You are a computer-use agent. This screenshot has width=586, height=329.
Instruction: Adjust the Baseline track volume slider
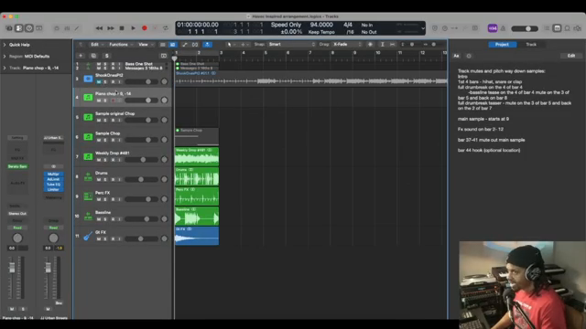pyautogui.click(x=141, y=219)
